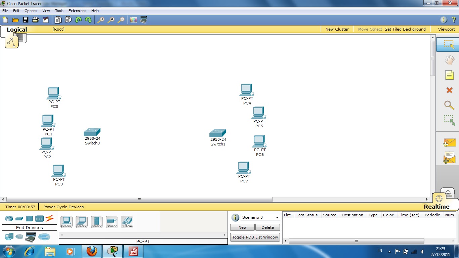Print using the printer toolbar icon
The width and height of the screenshot is (459, 258).
coord(35,20)
